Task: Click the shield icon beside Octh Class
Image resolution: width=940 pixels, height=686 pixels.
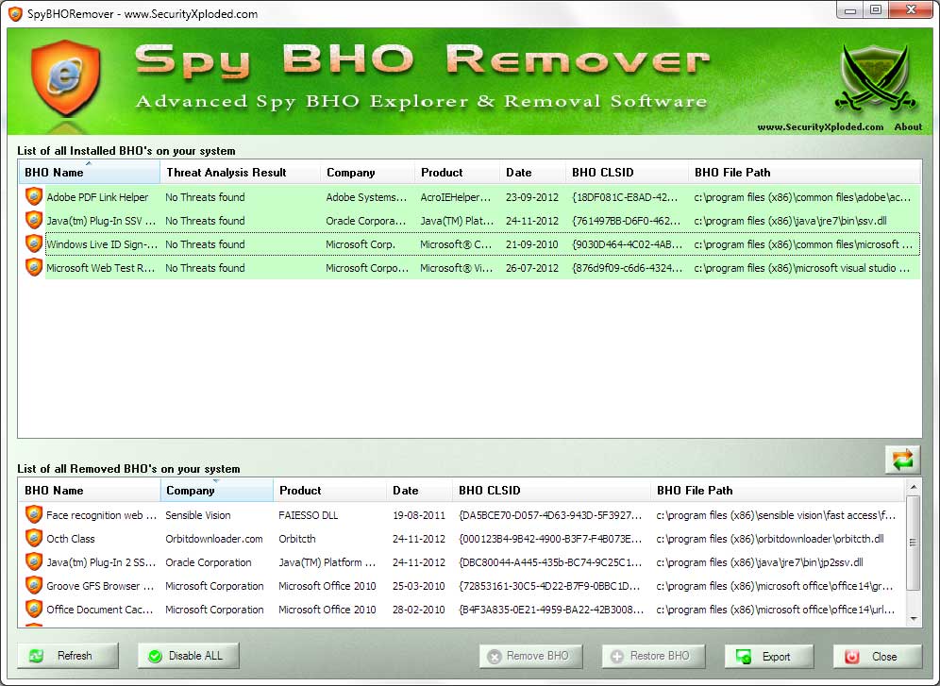Action: 34,539
